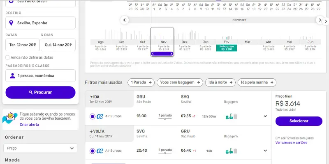Click Air Europa logo on 15:00 flight
The width and height of the screenshot is (329, 164).
tap(100, 116)
